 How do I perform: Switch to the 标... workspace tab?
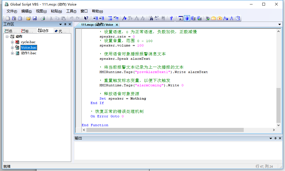pyautogui.click(x=27, y=31)
